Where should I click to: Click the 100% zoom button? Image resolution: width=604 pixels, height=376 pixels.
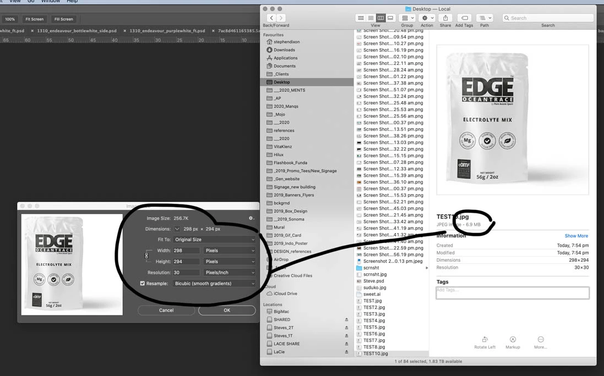point(10,19)
